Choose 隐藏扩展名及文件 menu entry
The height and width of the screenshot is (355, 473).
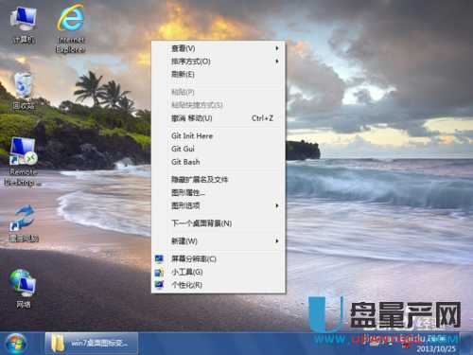[219, 180]
